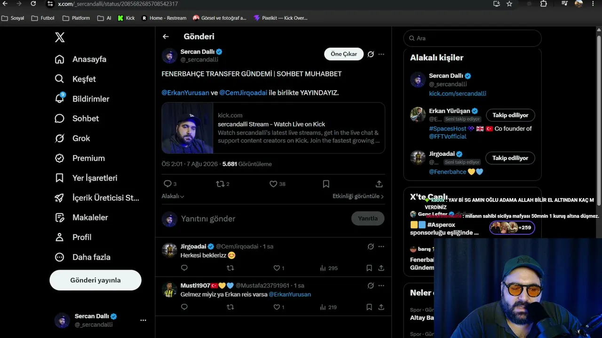Like Jirgoadai's comment
602x338 pixels.
[277, 268]
